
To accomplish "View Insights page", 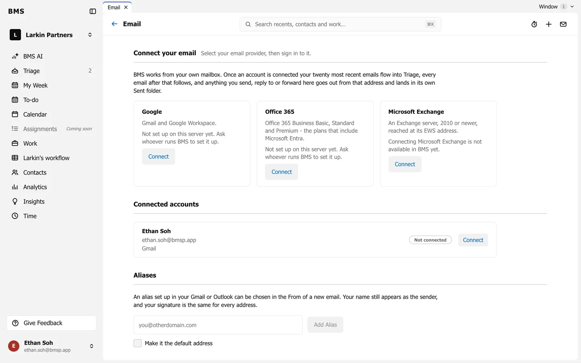I will pyautogui.click(x=52, y=202).
